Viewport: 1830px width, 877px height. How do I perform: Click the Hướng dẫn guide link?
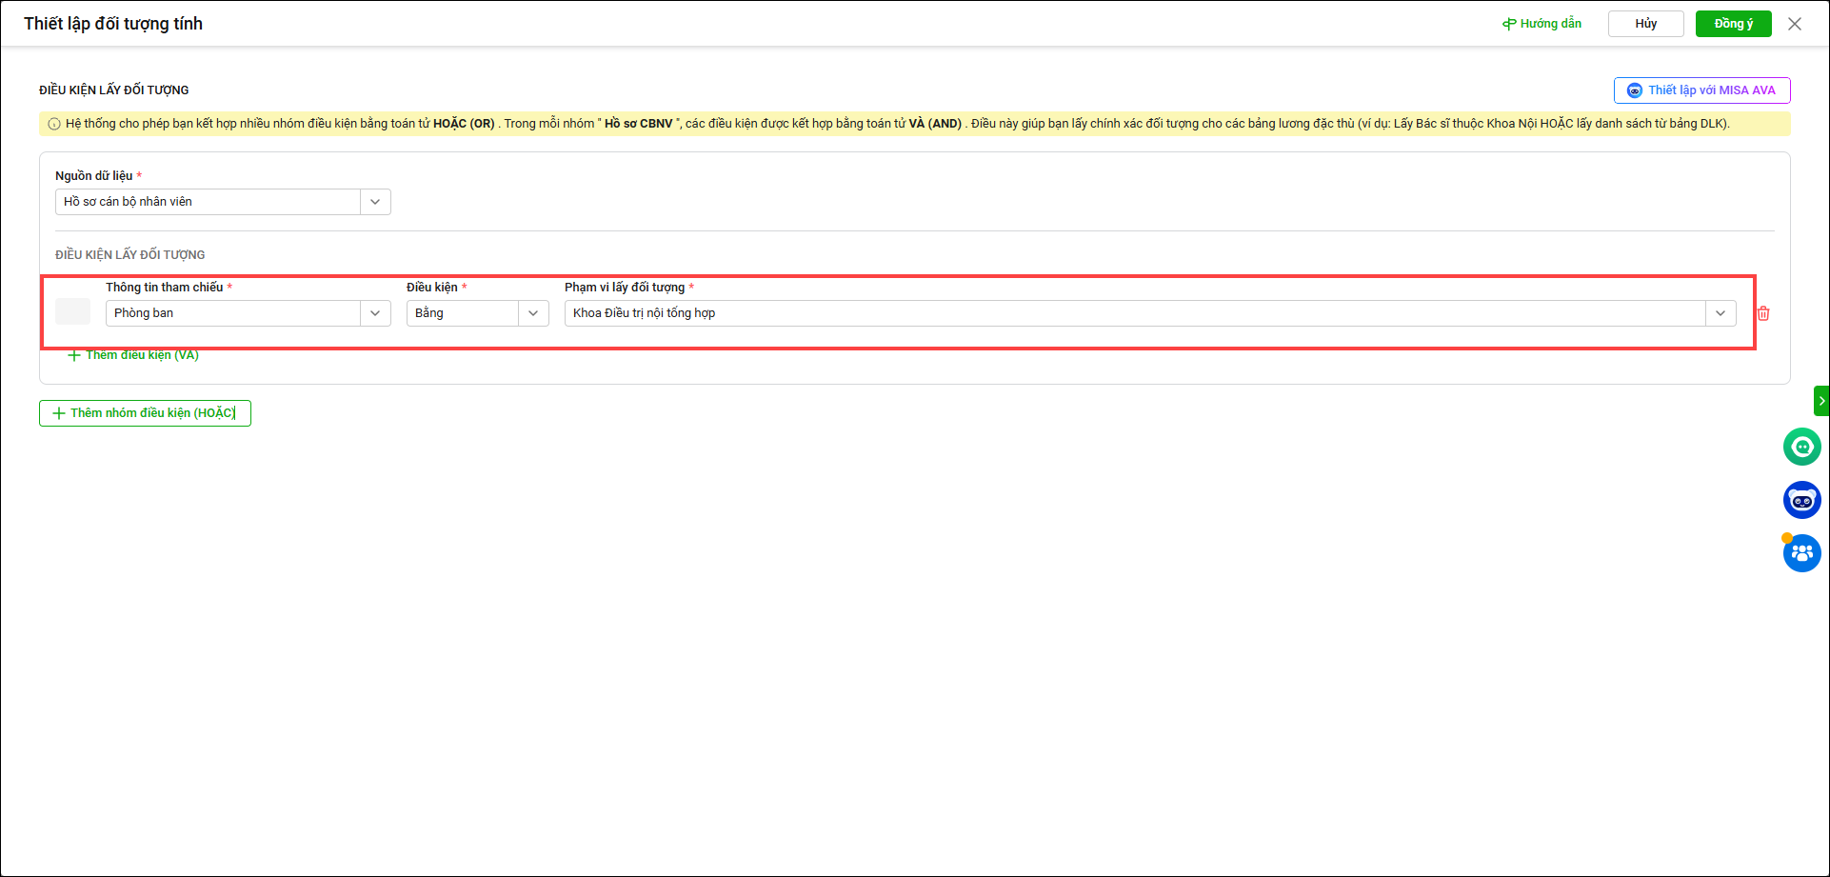click(1542, 24)
